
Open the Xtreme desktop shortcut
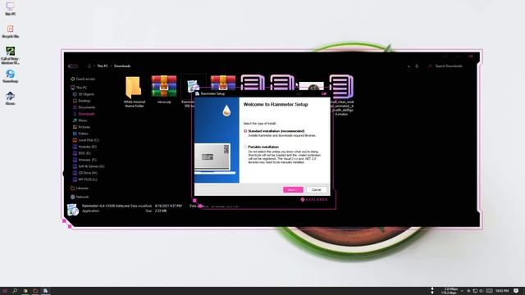coord(11,98)
